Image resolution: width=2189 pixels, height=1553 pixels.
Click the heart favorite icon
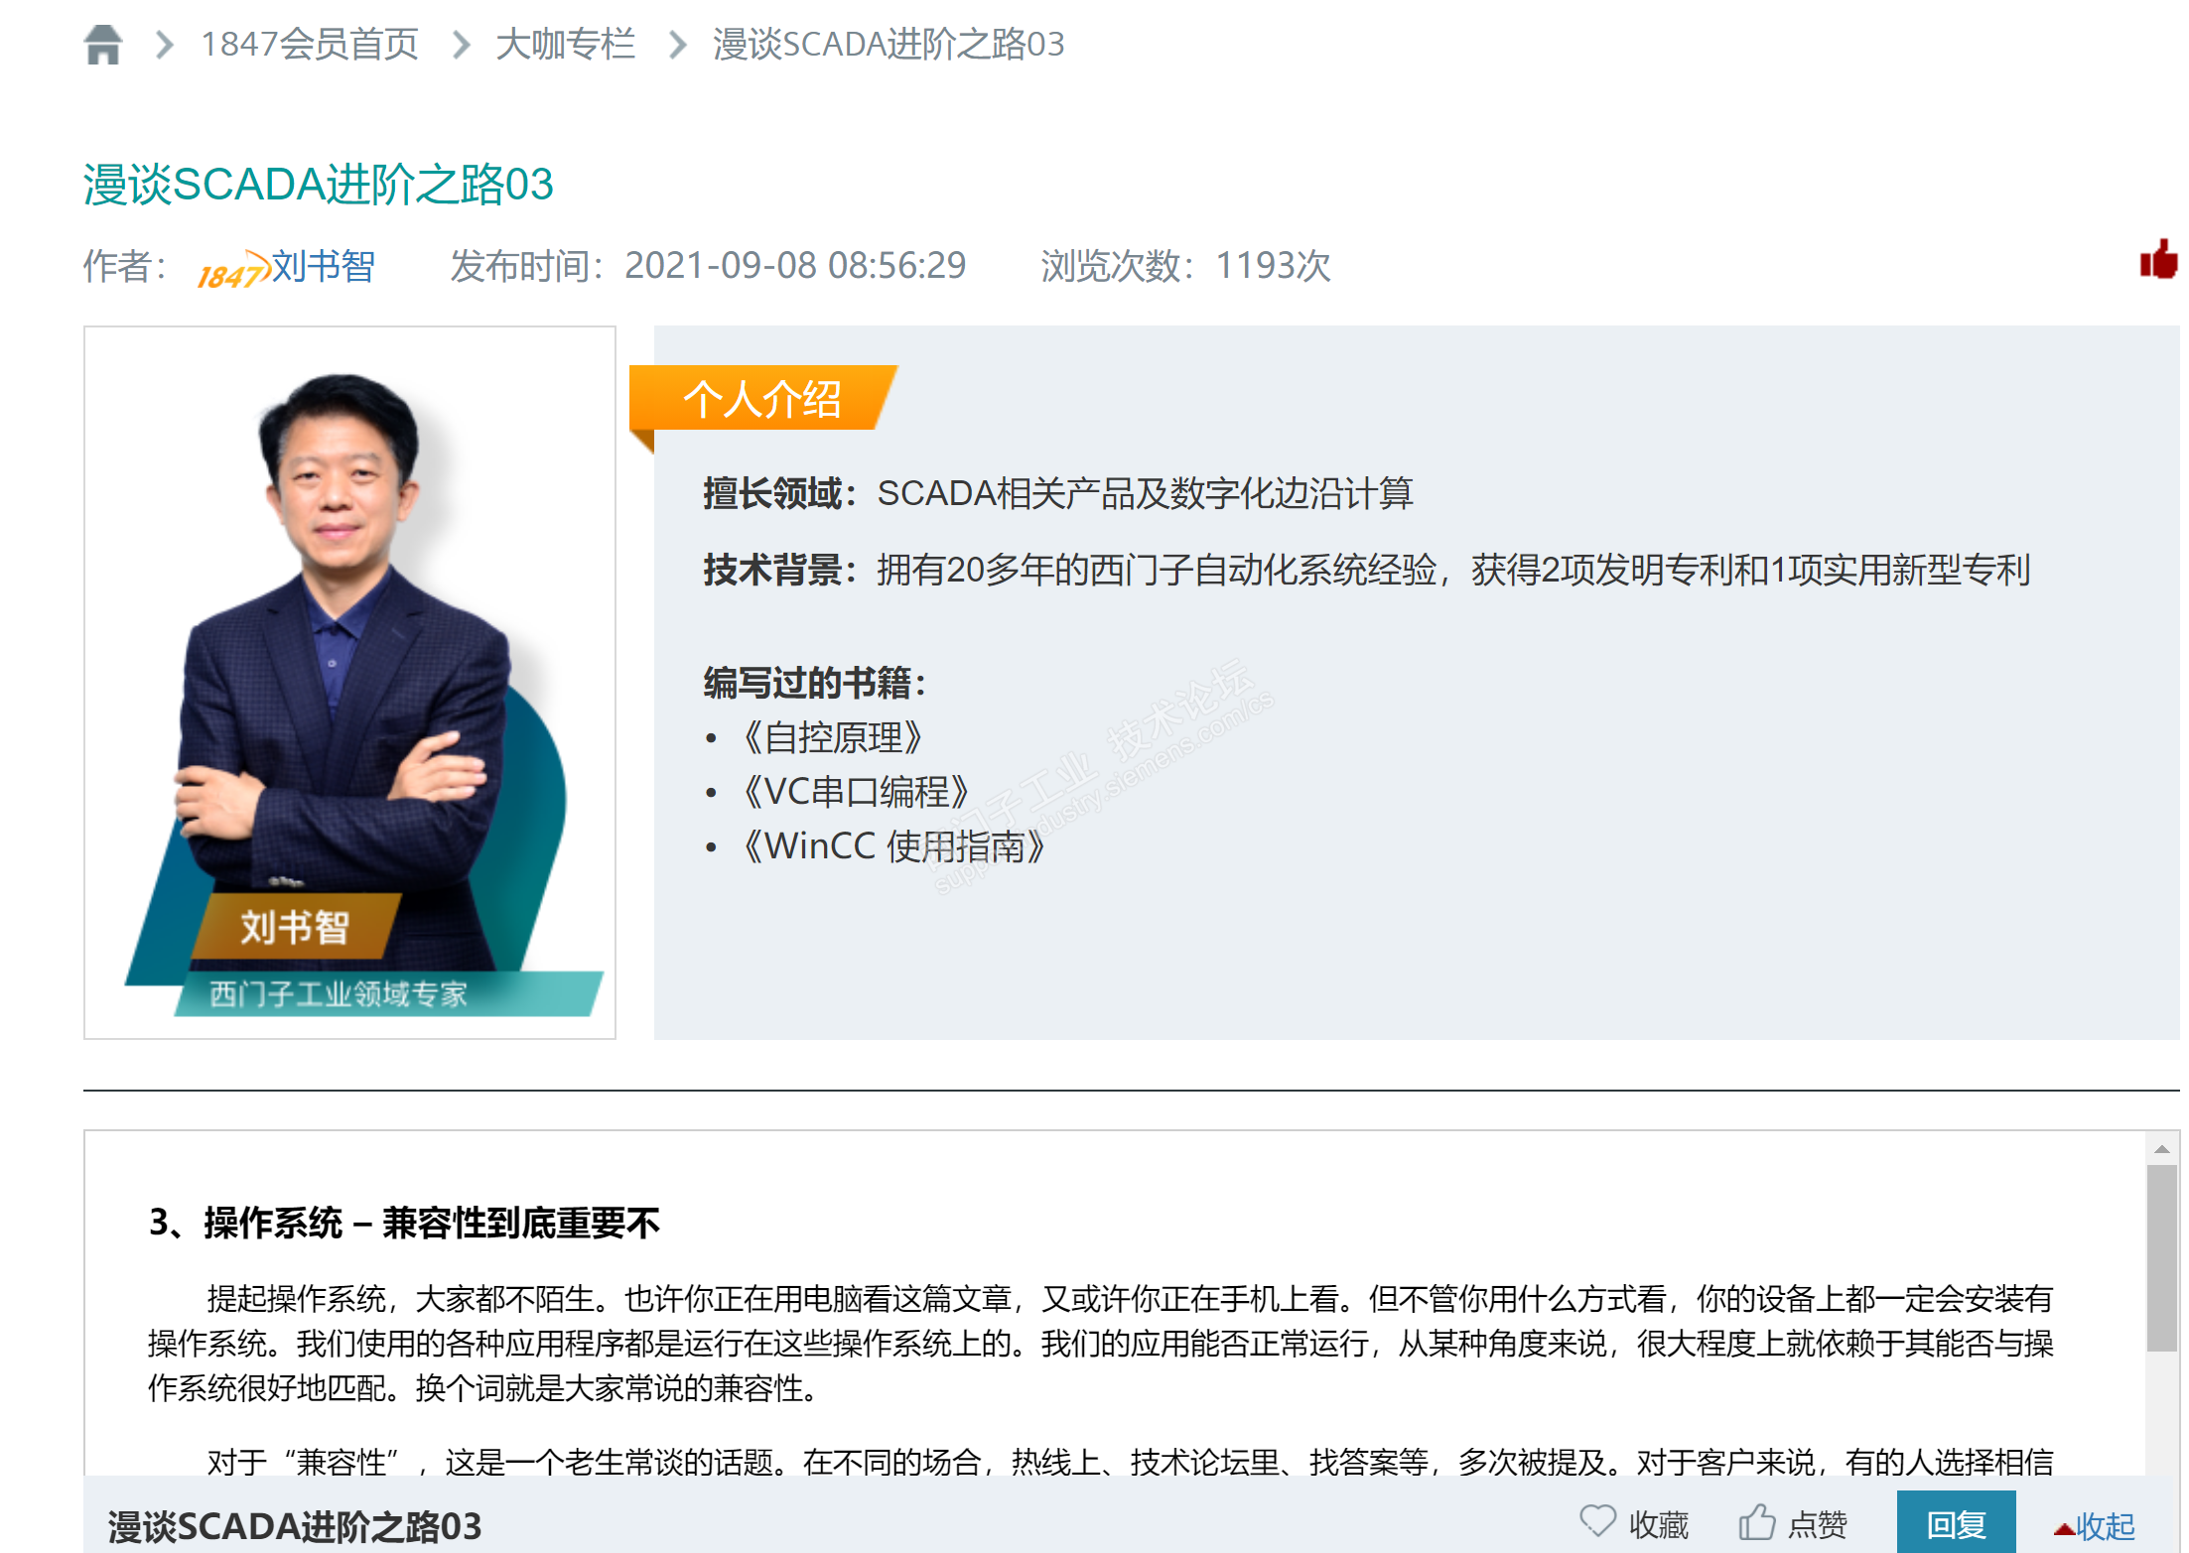click(x=1597, y=1521)
